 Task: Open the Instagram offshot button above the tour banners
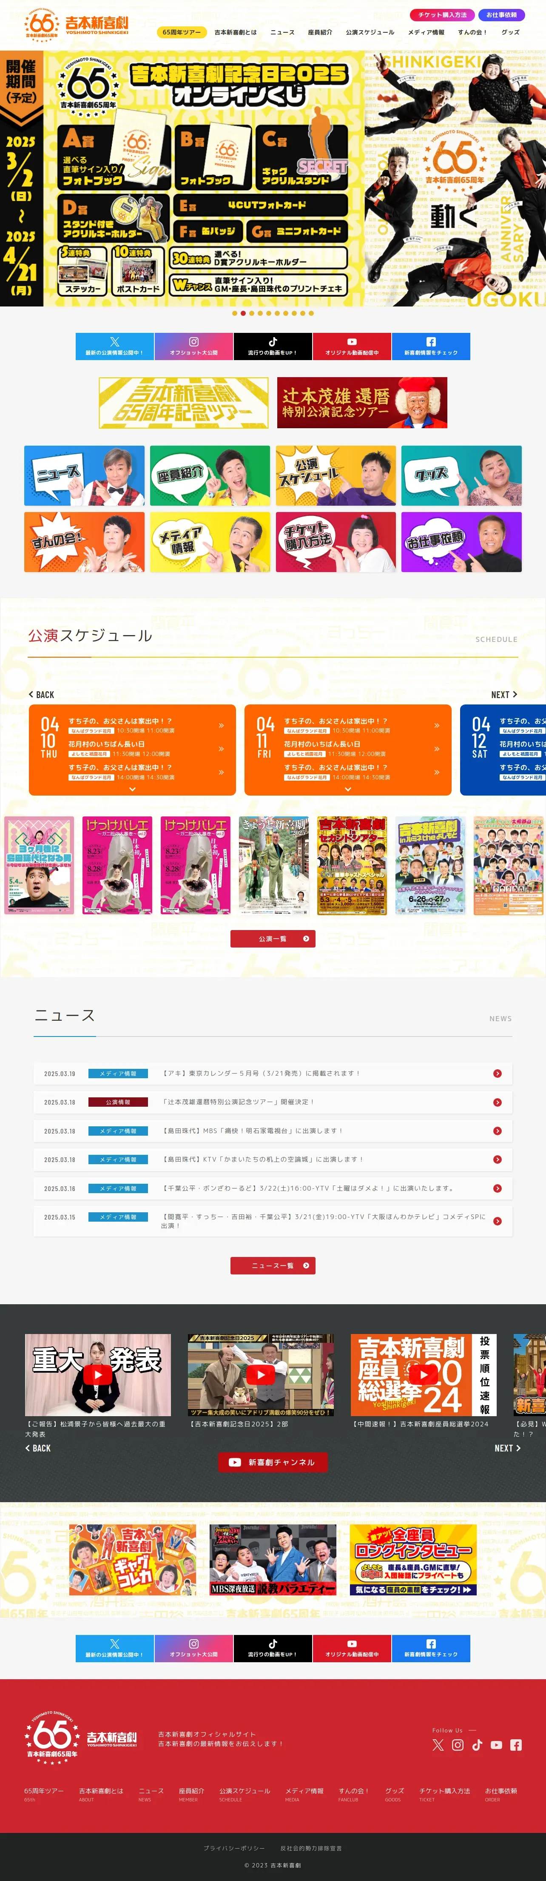click(194, 346)
